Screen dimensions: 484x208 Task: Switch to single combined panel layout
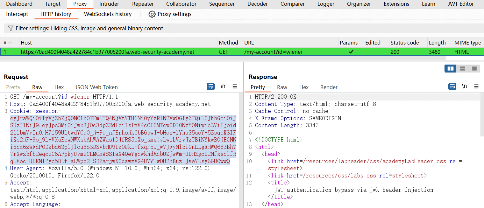(x=474, y=68)
